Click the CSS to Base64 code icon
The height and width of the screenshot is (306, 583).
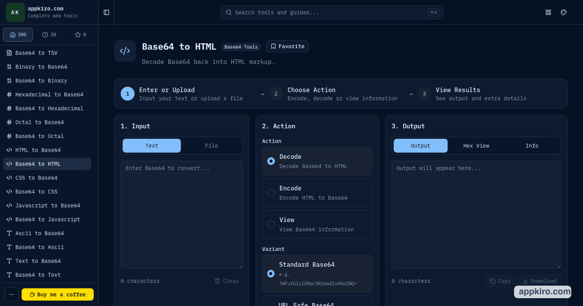point(9,178)
